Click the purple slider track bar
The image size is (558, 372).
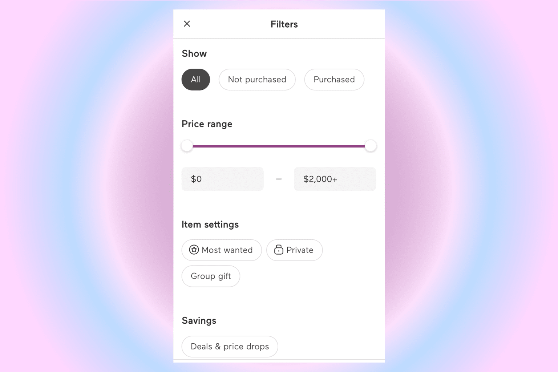point(279,146)
